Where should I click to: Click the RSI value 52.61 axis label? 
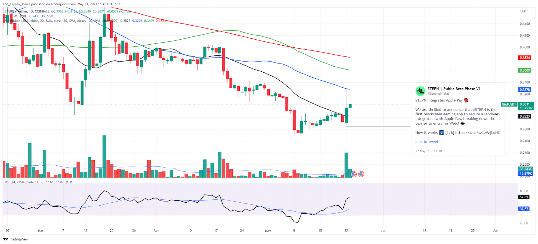pyautogui.click(x=524, y=197)
